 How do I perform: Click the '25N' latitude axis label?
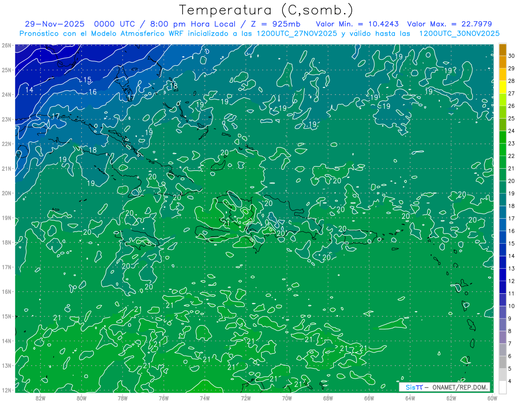[x=6, y=70]
